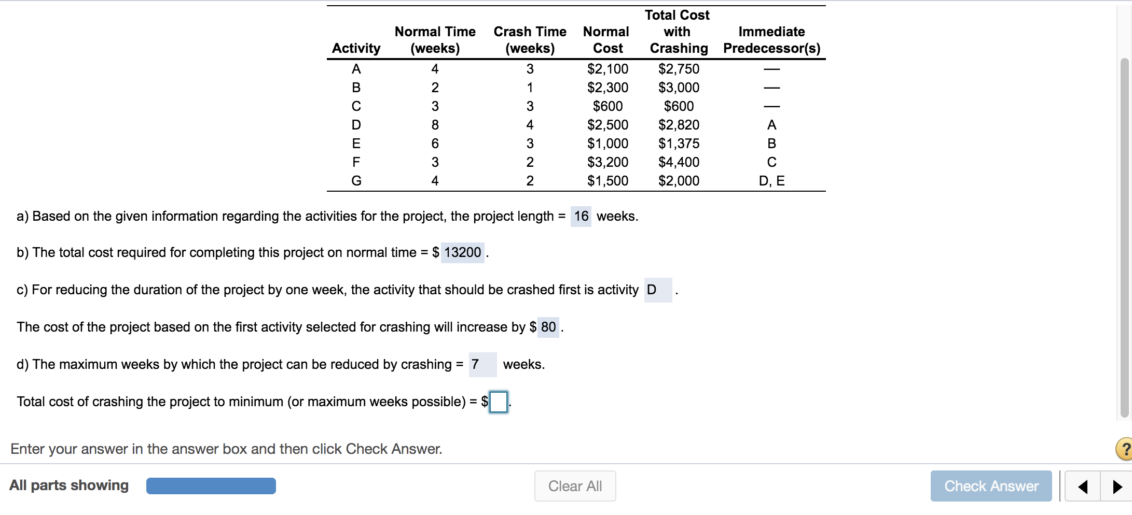This screenshot has height=515, width=1132.
Task: Click the right arrow navigation button
Action: 1116,486
